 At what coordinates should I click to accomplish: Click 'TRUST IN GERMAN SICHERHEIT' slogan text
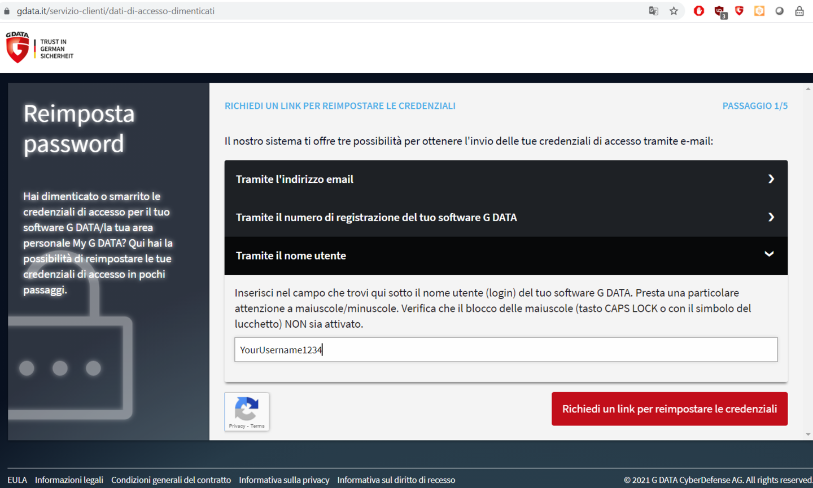[56, 49]
